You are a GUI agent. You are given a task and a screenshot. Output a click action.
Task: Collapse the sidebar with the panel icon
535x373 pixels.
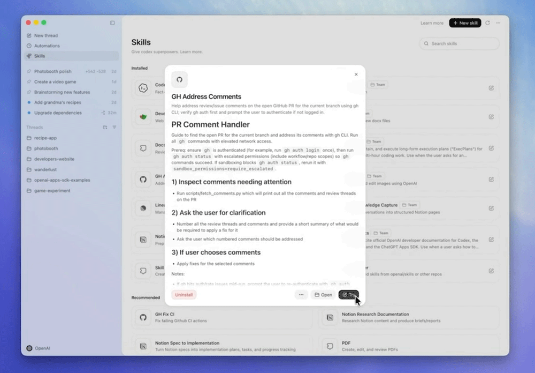click(112, 23)
